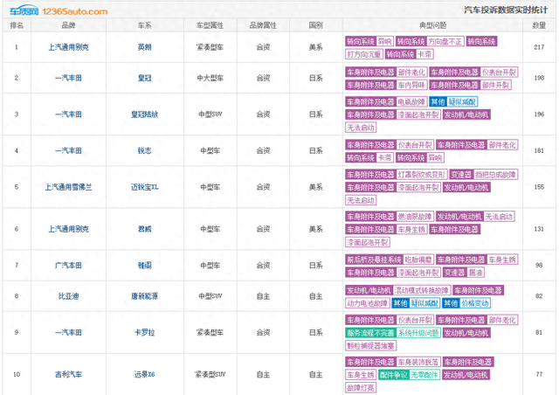Screen dimensions: 559x395
Task: Click the 车质网 12365auto.com logo
Action: [x=59, y=10]
